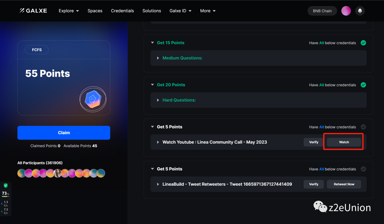The width and height of the screenshot is (384, 224).
Task: Click the grey checkmark on the Retweet task group
Action: click(363, 169)
